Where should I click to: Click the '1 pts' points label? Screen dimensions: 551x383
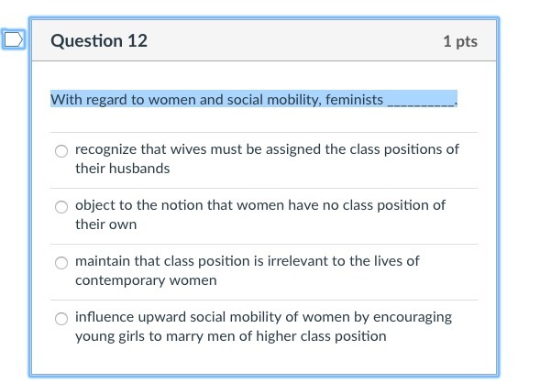pyautogui.click(x=459, y=42)
